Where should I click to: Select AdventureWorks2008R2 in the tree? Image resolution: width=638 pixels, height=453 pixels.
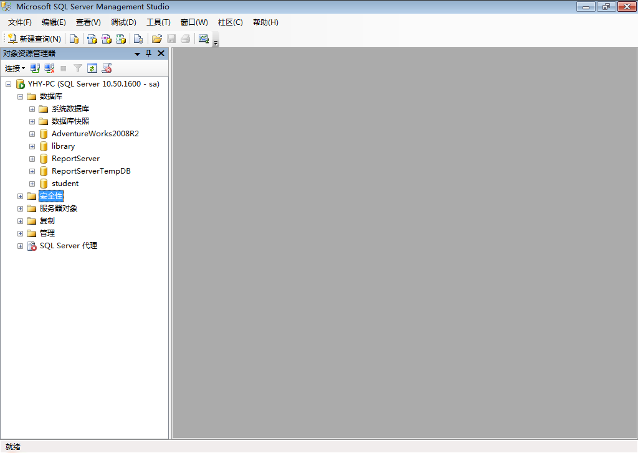click(95, 134)
